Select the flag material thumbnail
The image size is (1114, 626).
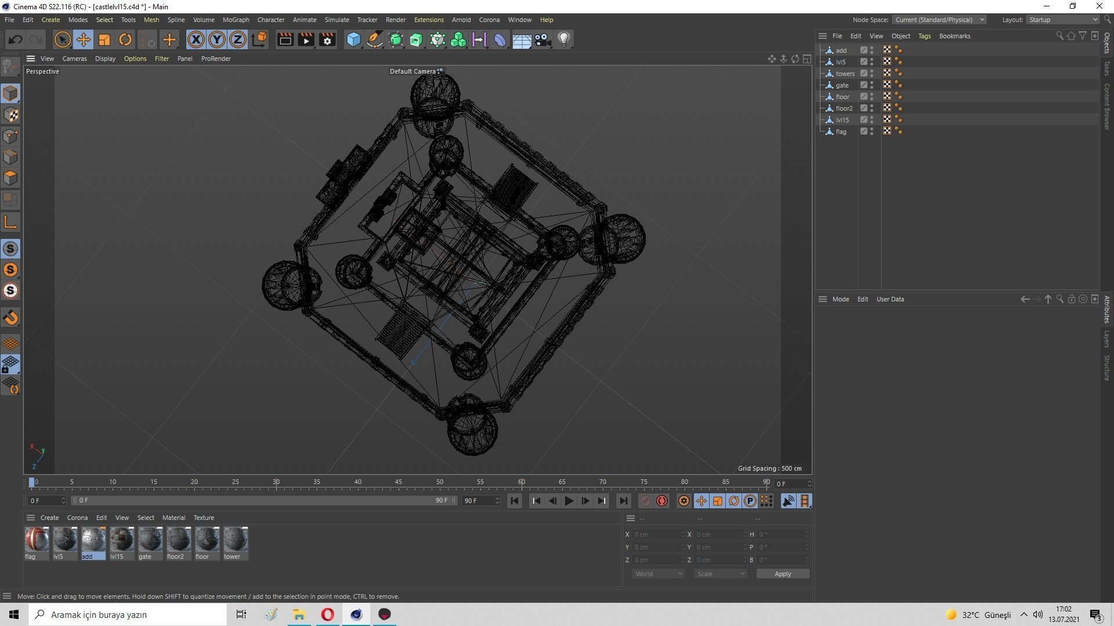(37, 539)
